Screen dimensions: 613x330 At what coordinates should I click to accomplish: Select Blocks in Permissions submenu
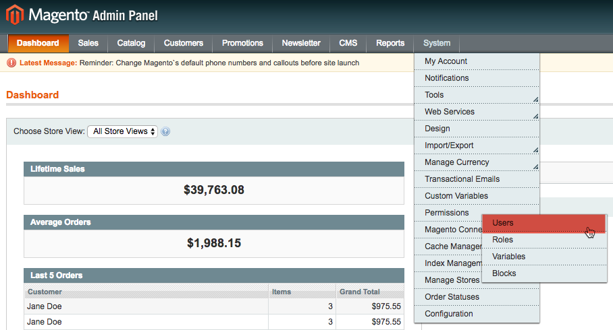(543, 273)
